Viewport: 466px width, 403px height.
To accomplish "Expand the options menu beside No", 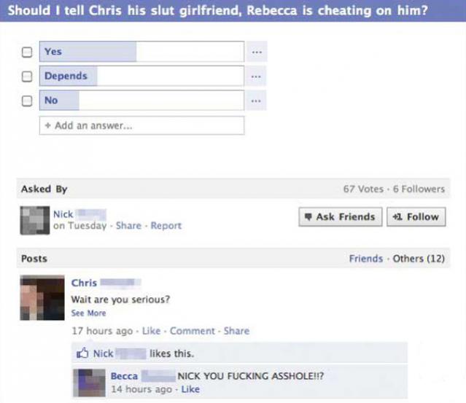I will tap(257, 101).
